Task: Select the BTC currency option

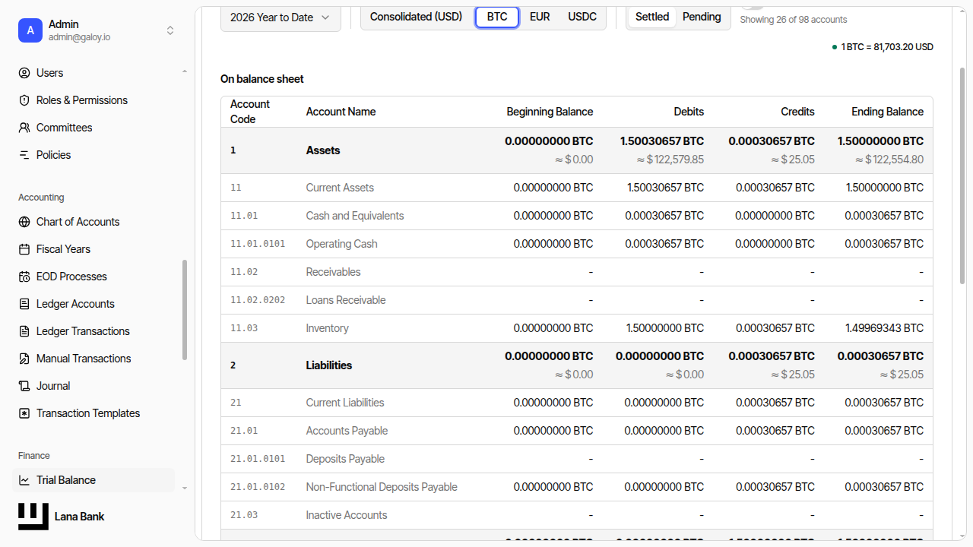Action: 497,17
